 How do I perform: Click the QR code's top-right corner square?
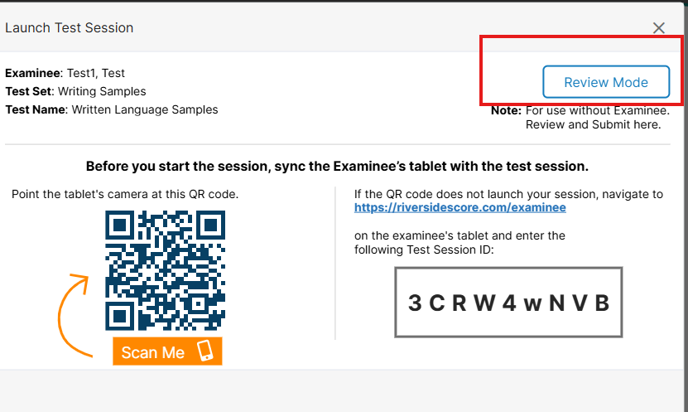coord(211,224)
